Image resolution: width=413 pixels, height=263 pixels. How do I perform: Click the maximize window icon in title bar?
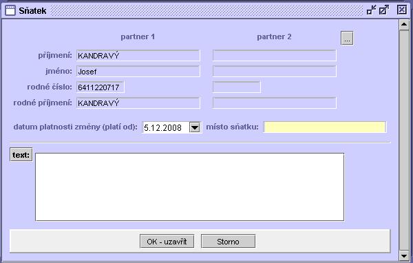(x=384, y=10)
